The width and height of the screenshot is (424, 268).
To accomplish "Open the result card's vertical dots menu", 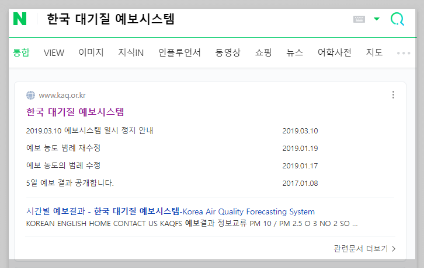I will (393, 95).
